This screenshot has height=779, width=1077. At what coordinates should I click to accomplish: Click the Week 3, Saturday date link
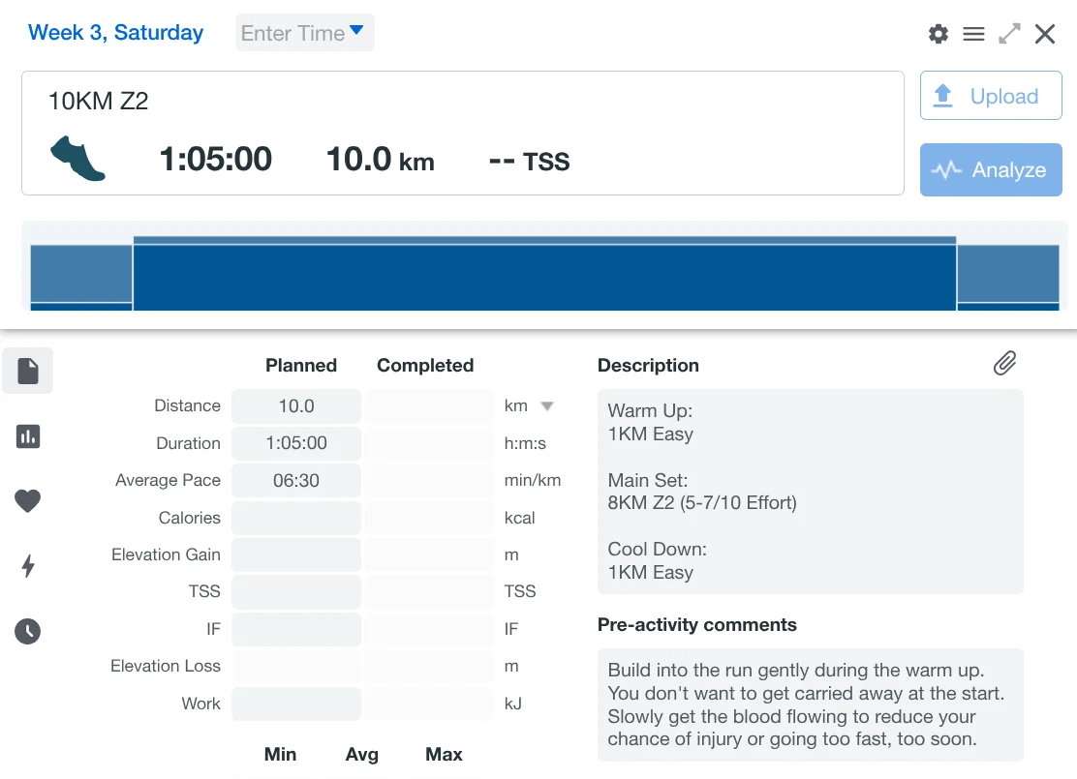tap(116, 32)
